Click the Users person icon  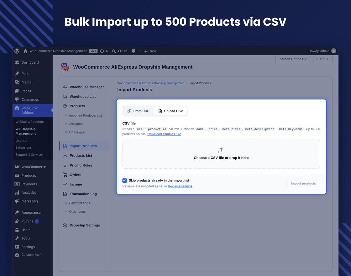point(17,230)
